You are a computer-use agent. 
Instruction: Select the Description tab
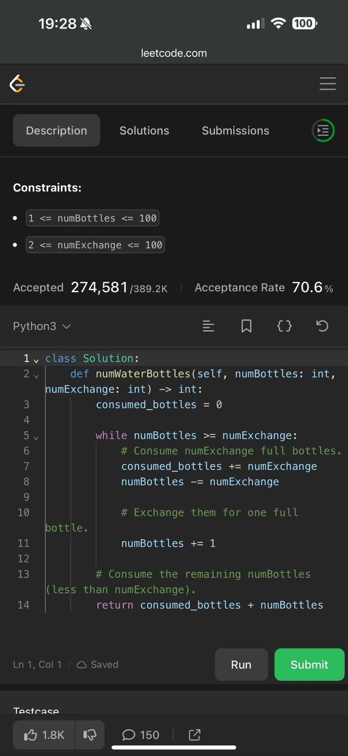coord(57,131)
